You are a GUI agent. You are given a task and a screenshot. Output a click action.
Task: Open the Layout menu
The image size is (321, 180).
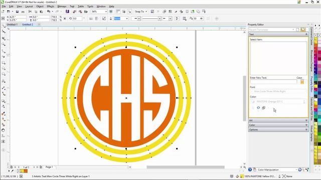click(x=29, y=6)
